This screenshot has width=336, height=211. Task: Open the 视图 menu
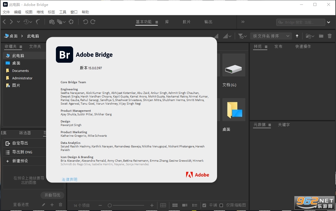pyautogui.click(x=29, y=12)
